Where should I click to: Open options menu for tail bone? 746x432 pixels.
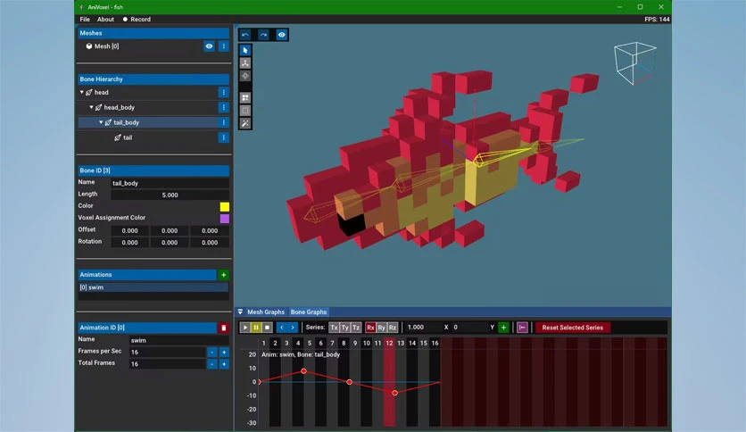224,138
